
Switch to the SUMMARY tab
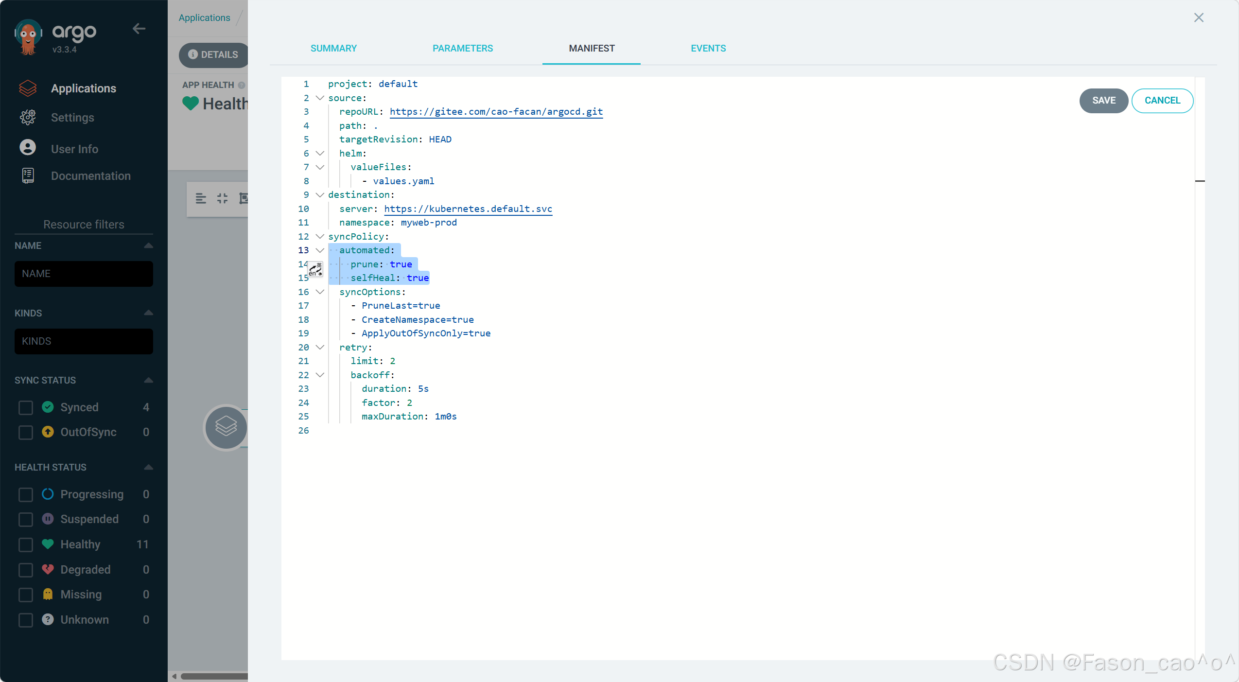point(333,48)
